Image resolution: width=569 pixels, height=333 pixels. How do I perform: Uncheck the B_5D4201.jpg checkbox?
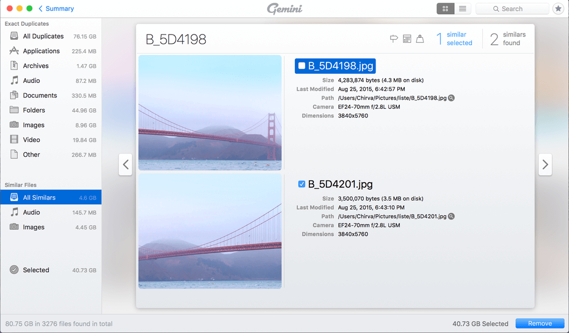(302, 184)
